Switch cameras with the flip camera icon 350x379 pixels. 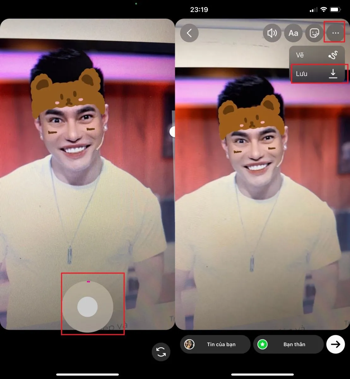(161, 352)
